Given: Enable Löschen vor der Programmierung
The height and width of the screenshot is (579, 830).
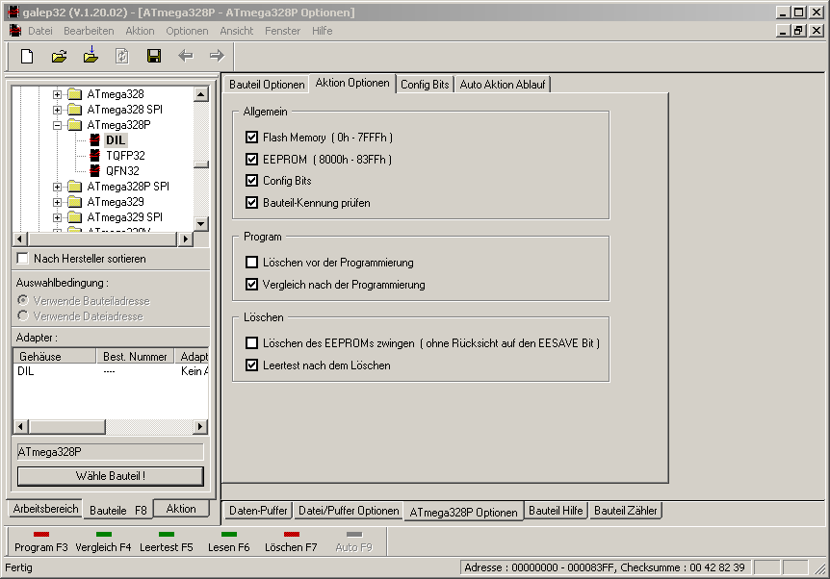Looking at the screenshot, I should (252, 263).
